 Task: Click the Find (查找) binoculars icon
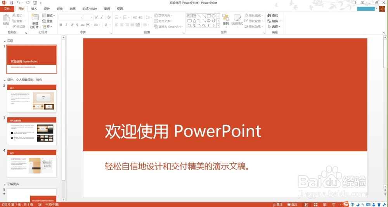coord(269,15)
